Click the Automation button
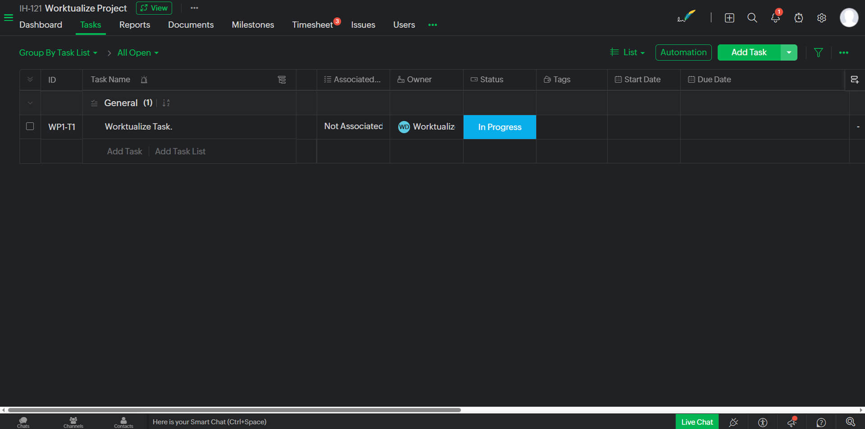Viewport: 865px width, 429px height. tap(683, 53)
